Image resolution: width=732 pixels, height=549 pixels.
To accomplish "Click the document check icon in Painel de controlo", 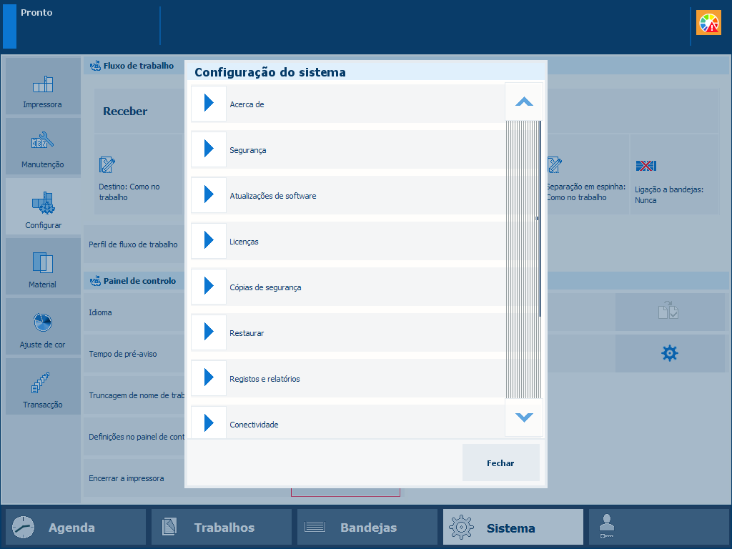I will coord(668,310).
